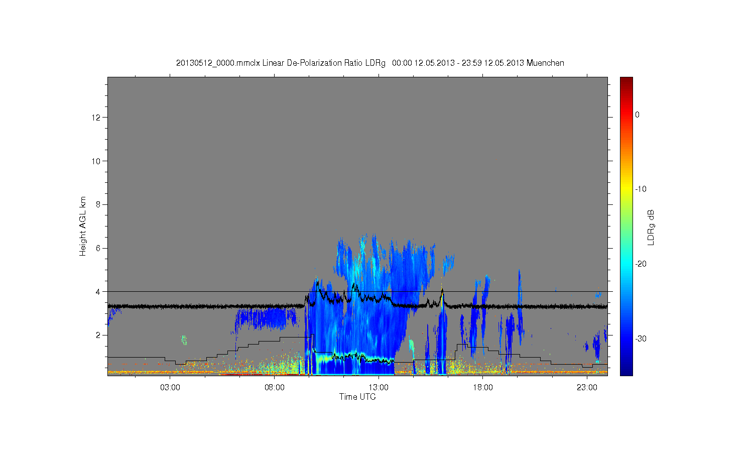
Task: Click the 03:00 time axis label
Action: (170, 388)
